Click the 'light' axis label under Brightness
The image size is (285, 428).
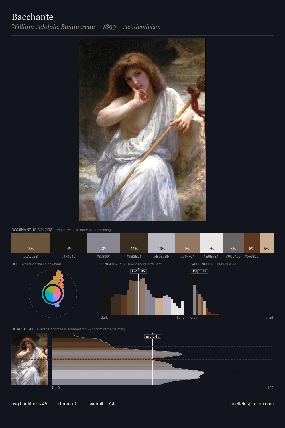coord(180,318)
